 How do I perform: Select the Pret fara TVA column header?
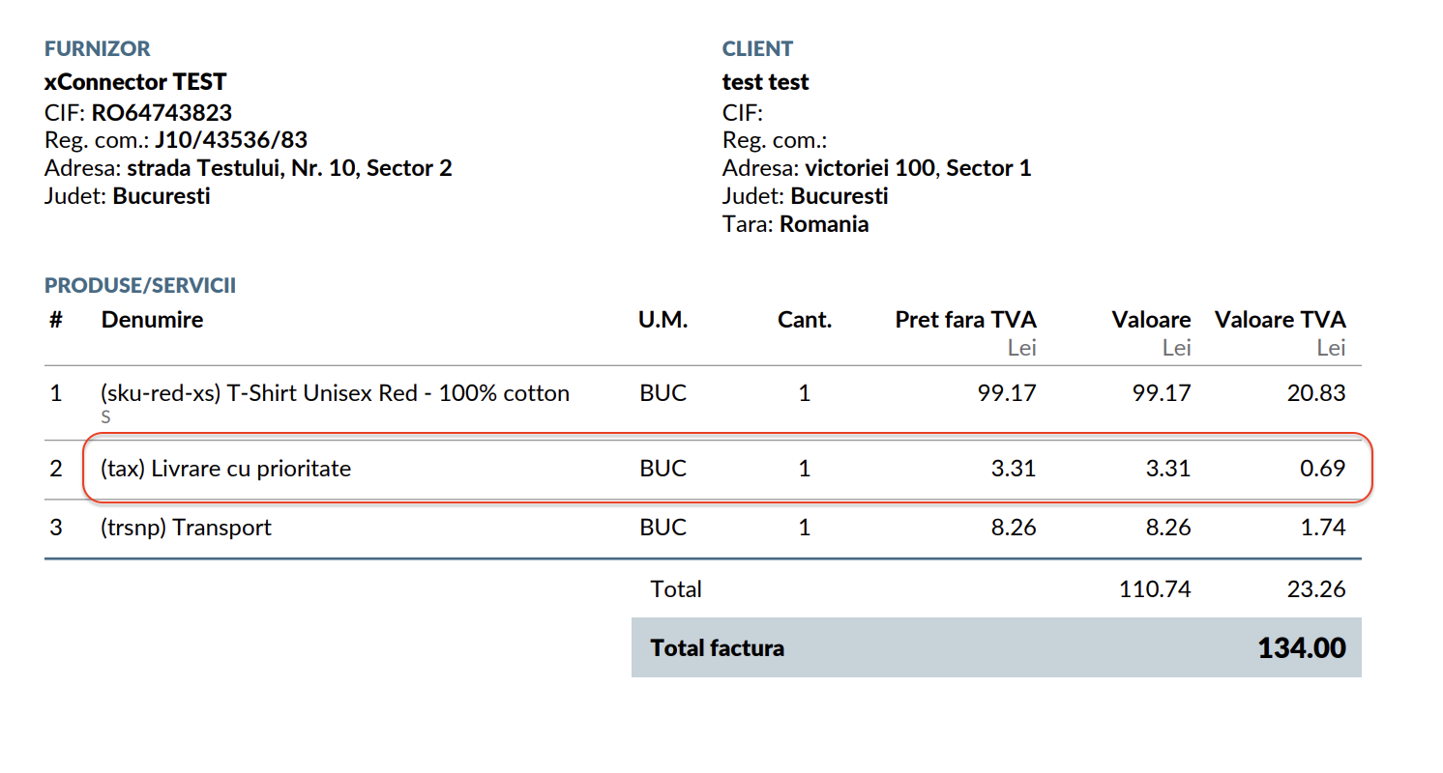(x=965, y=320)
